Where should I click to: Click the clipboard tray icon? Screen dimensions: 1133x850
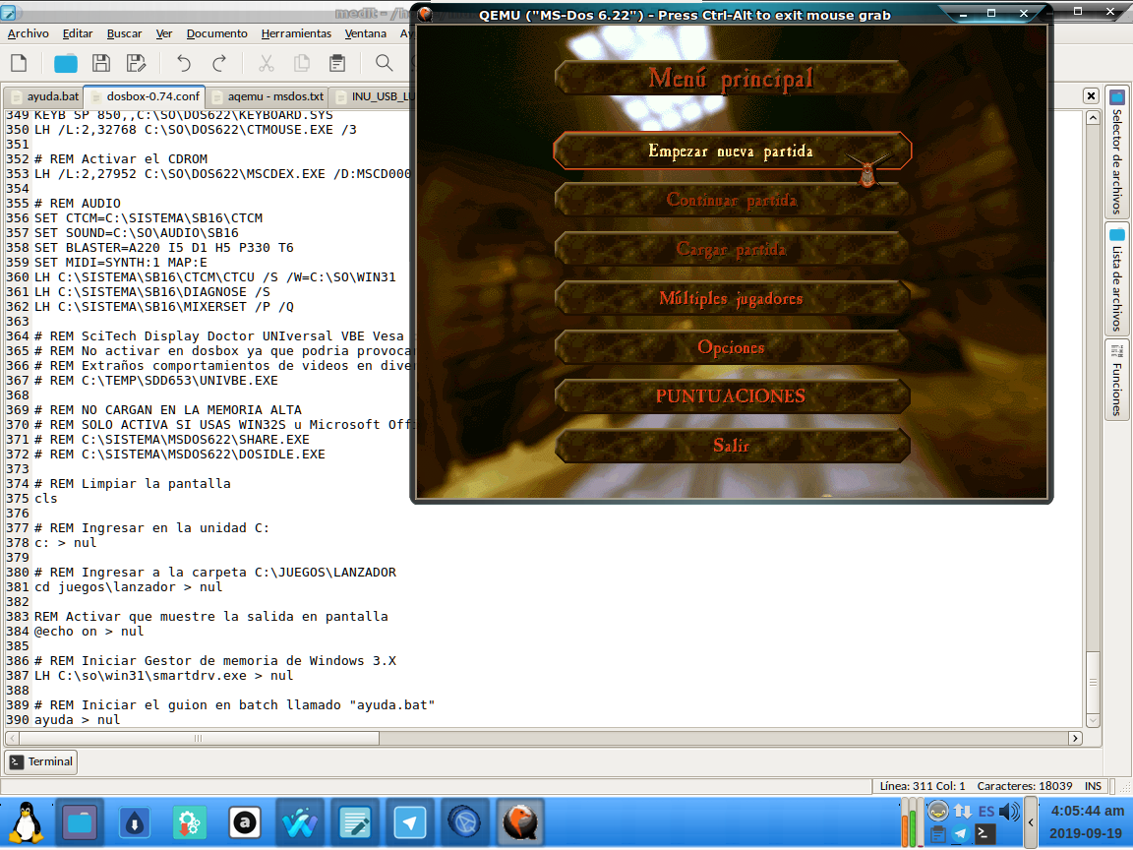tap(938, 834)
